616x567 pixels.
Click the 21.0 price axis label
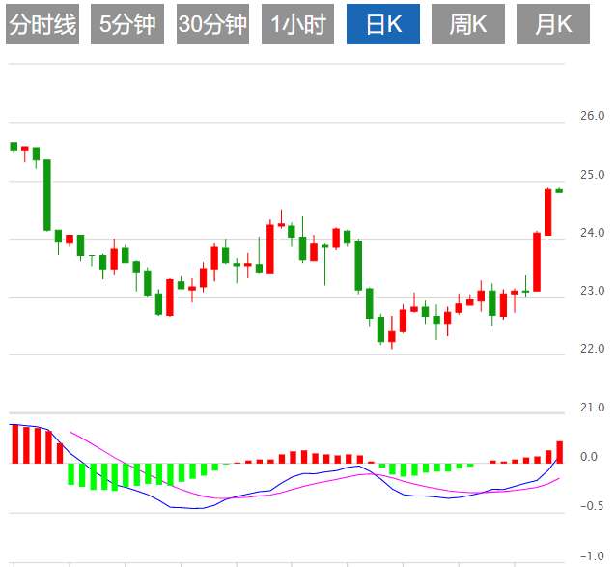pos(593,407)
